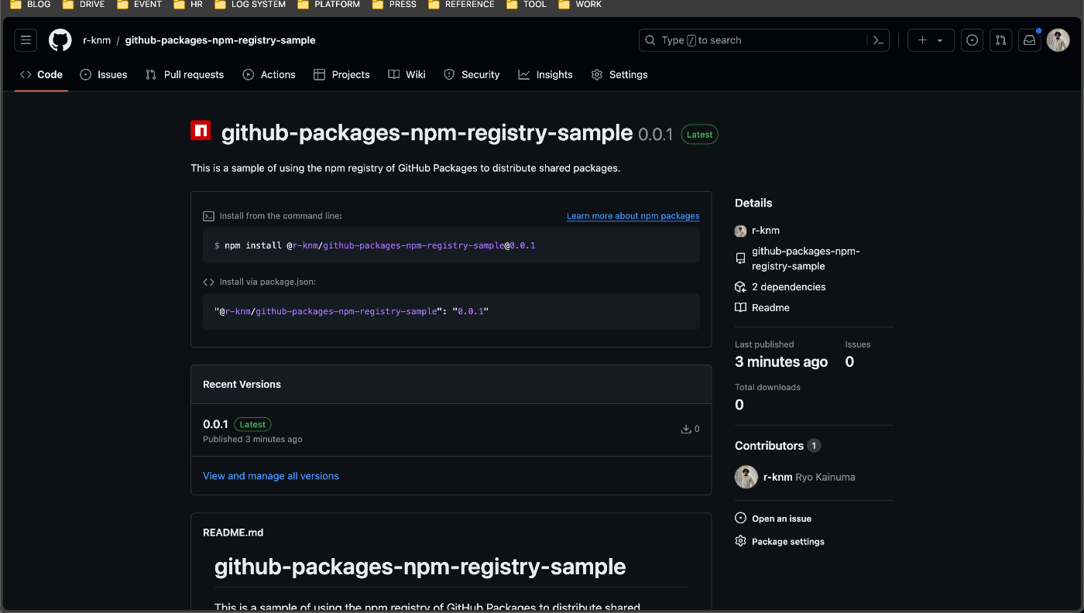Open the DRIVE bookmarks folder
Image resolution: width=1084 pixels, height=613 pixels.
coord(84,5)
